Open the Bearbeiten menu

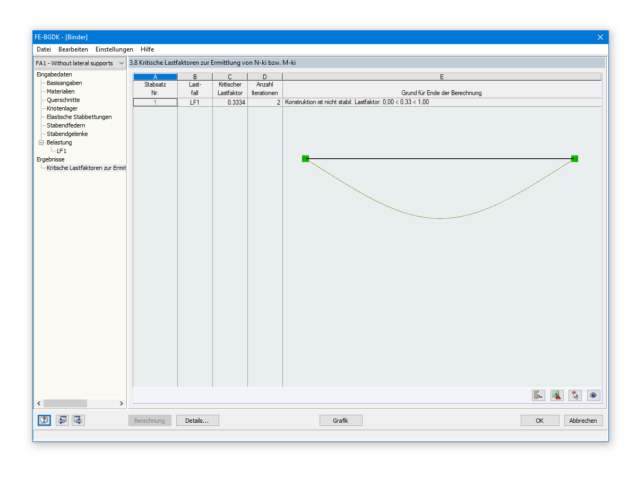(x=73, y=49)
